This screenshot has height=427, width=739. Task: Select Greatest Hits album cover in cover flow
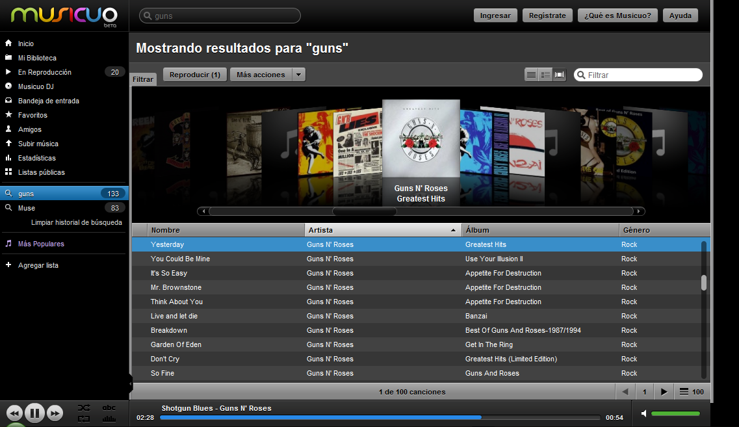click(421, 138)
